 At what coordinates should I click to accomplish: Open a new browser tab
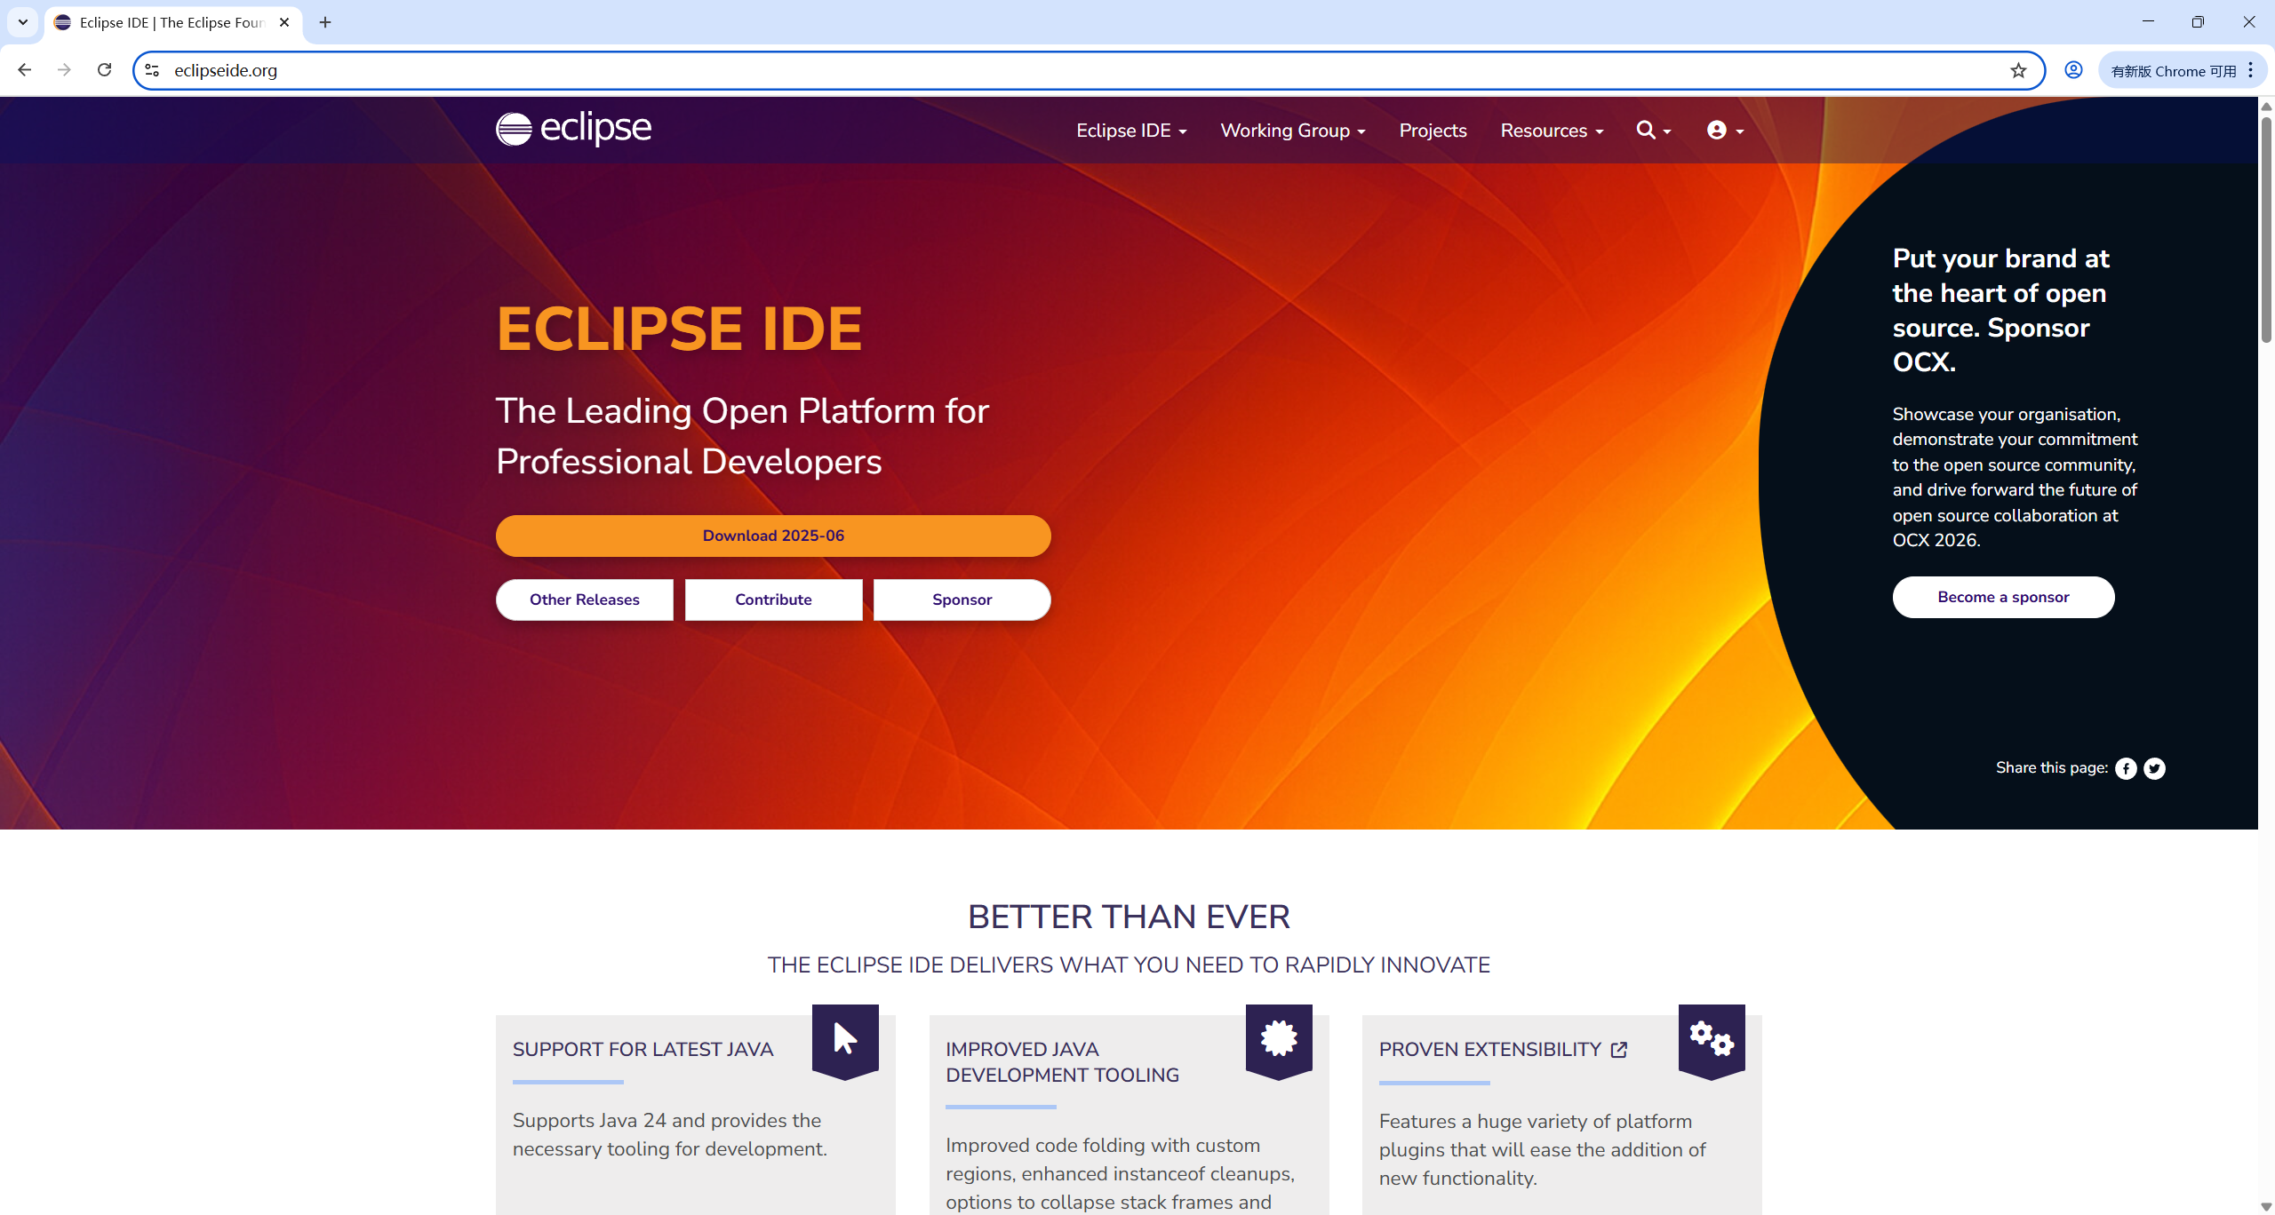[325, 22]
